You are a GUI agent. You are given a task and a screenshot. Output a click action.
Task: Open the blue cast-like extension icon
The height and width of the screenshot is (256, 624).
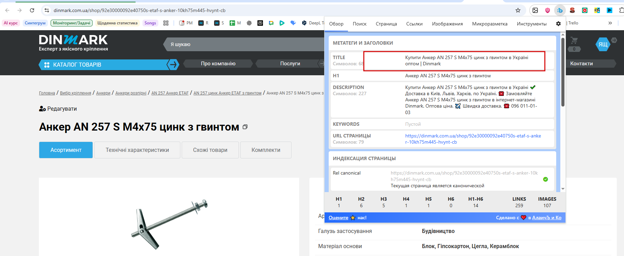tap(610, 10)
